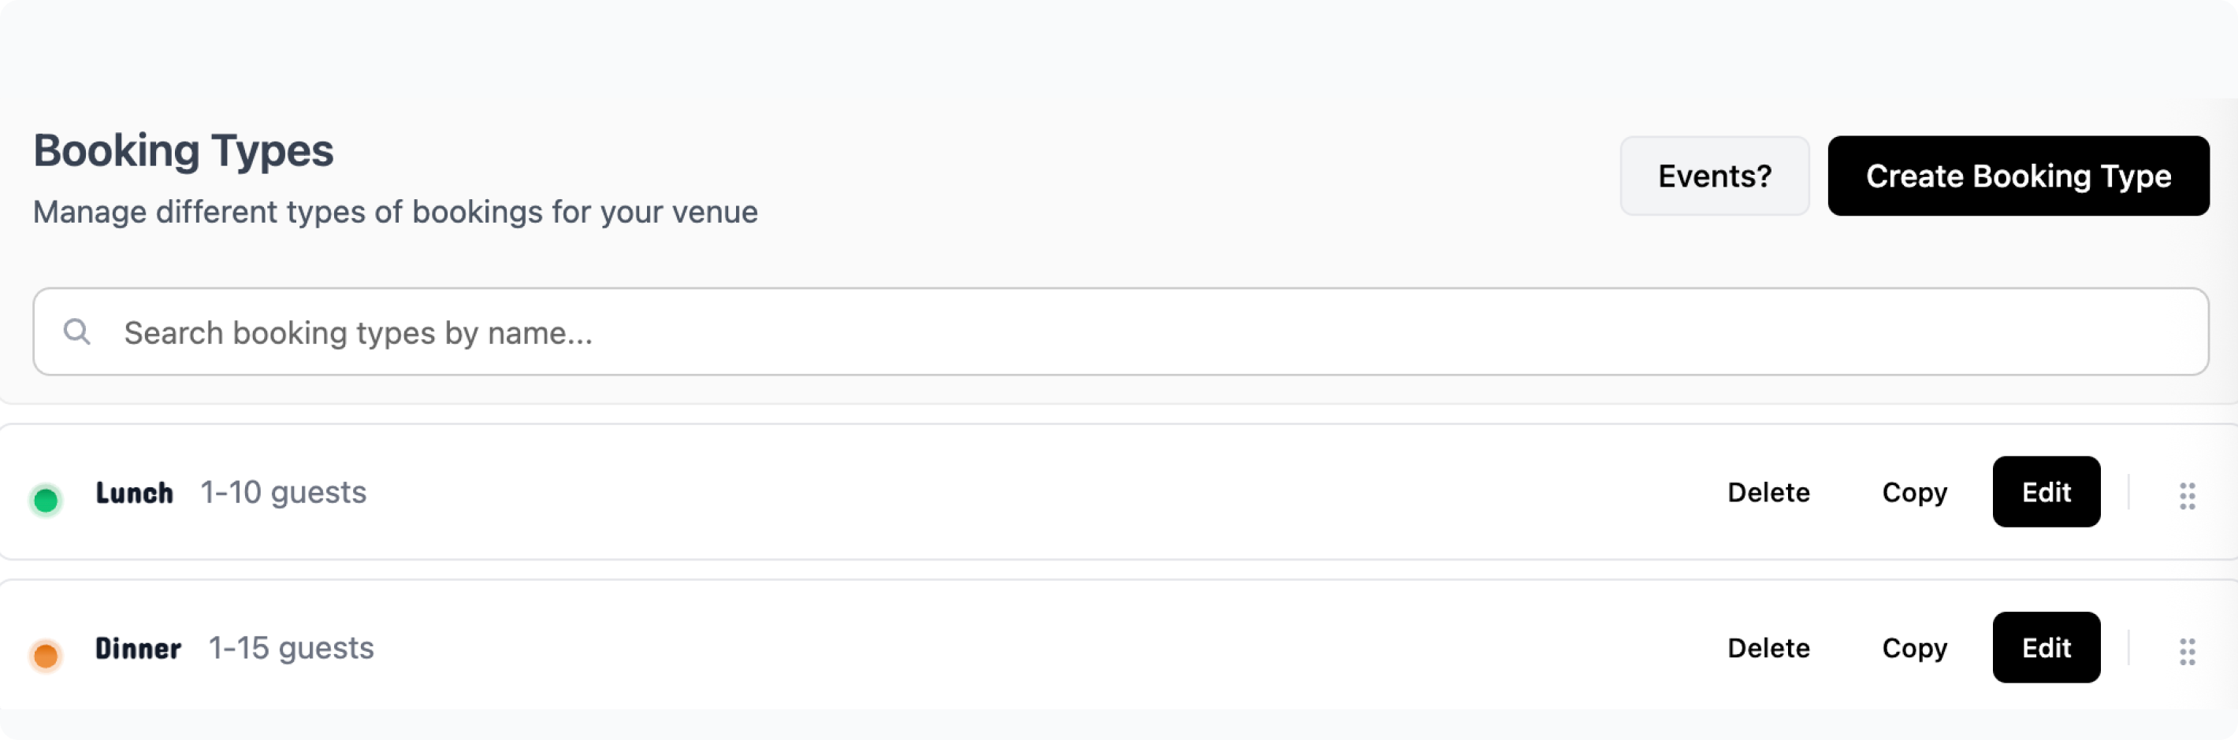Image resolution: width=2238 pixels, height=740 pixels.
Task: Edit the Dinner booking type
Action: (x=2045, y=648)
